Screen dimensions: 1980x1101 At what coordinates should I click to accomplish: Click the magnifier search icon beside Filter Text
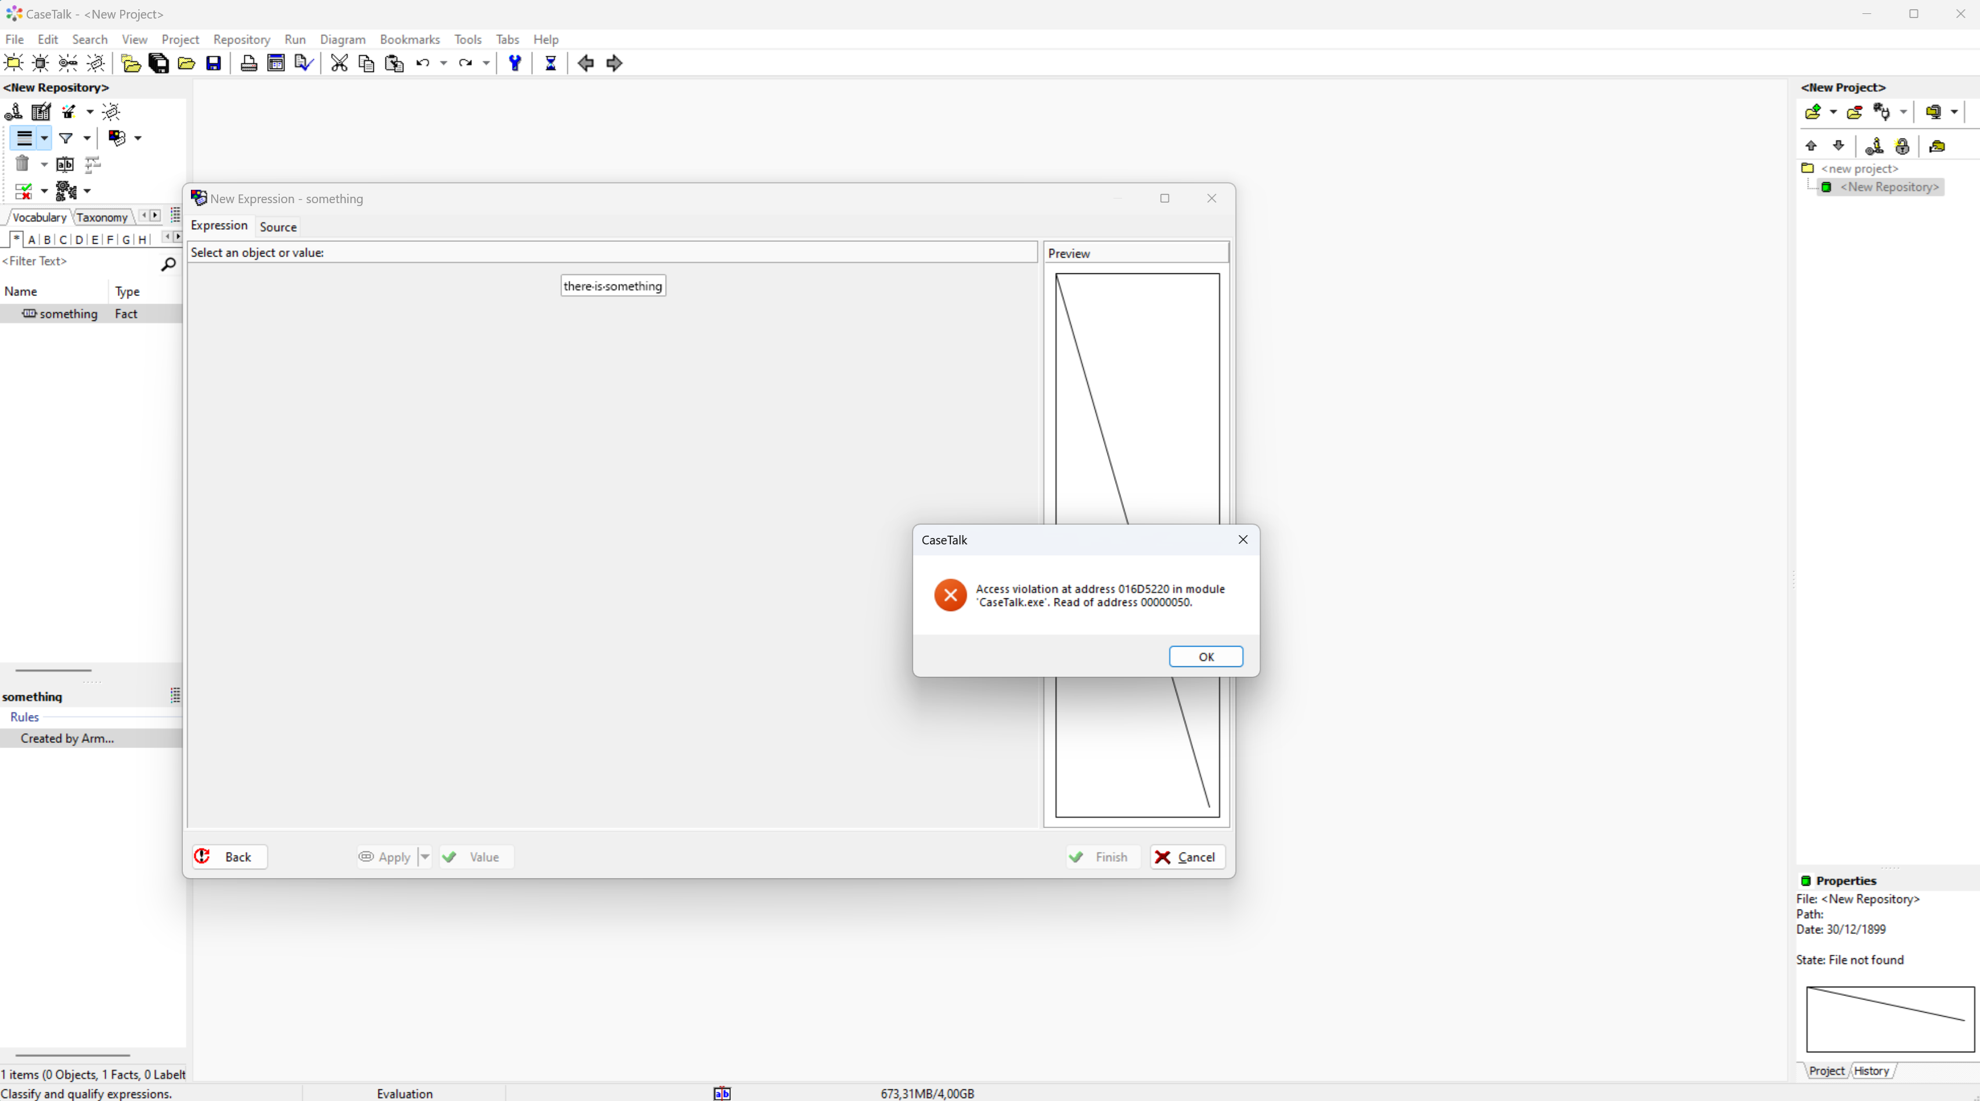click(x=168, y=264)
